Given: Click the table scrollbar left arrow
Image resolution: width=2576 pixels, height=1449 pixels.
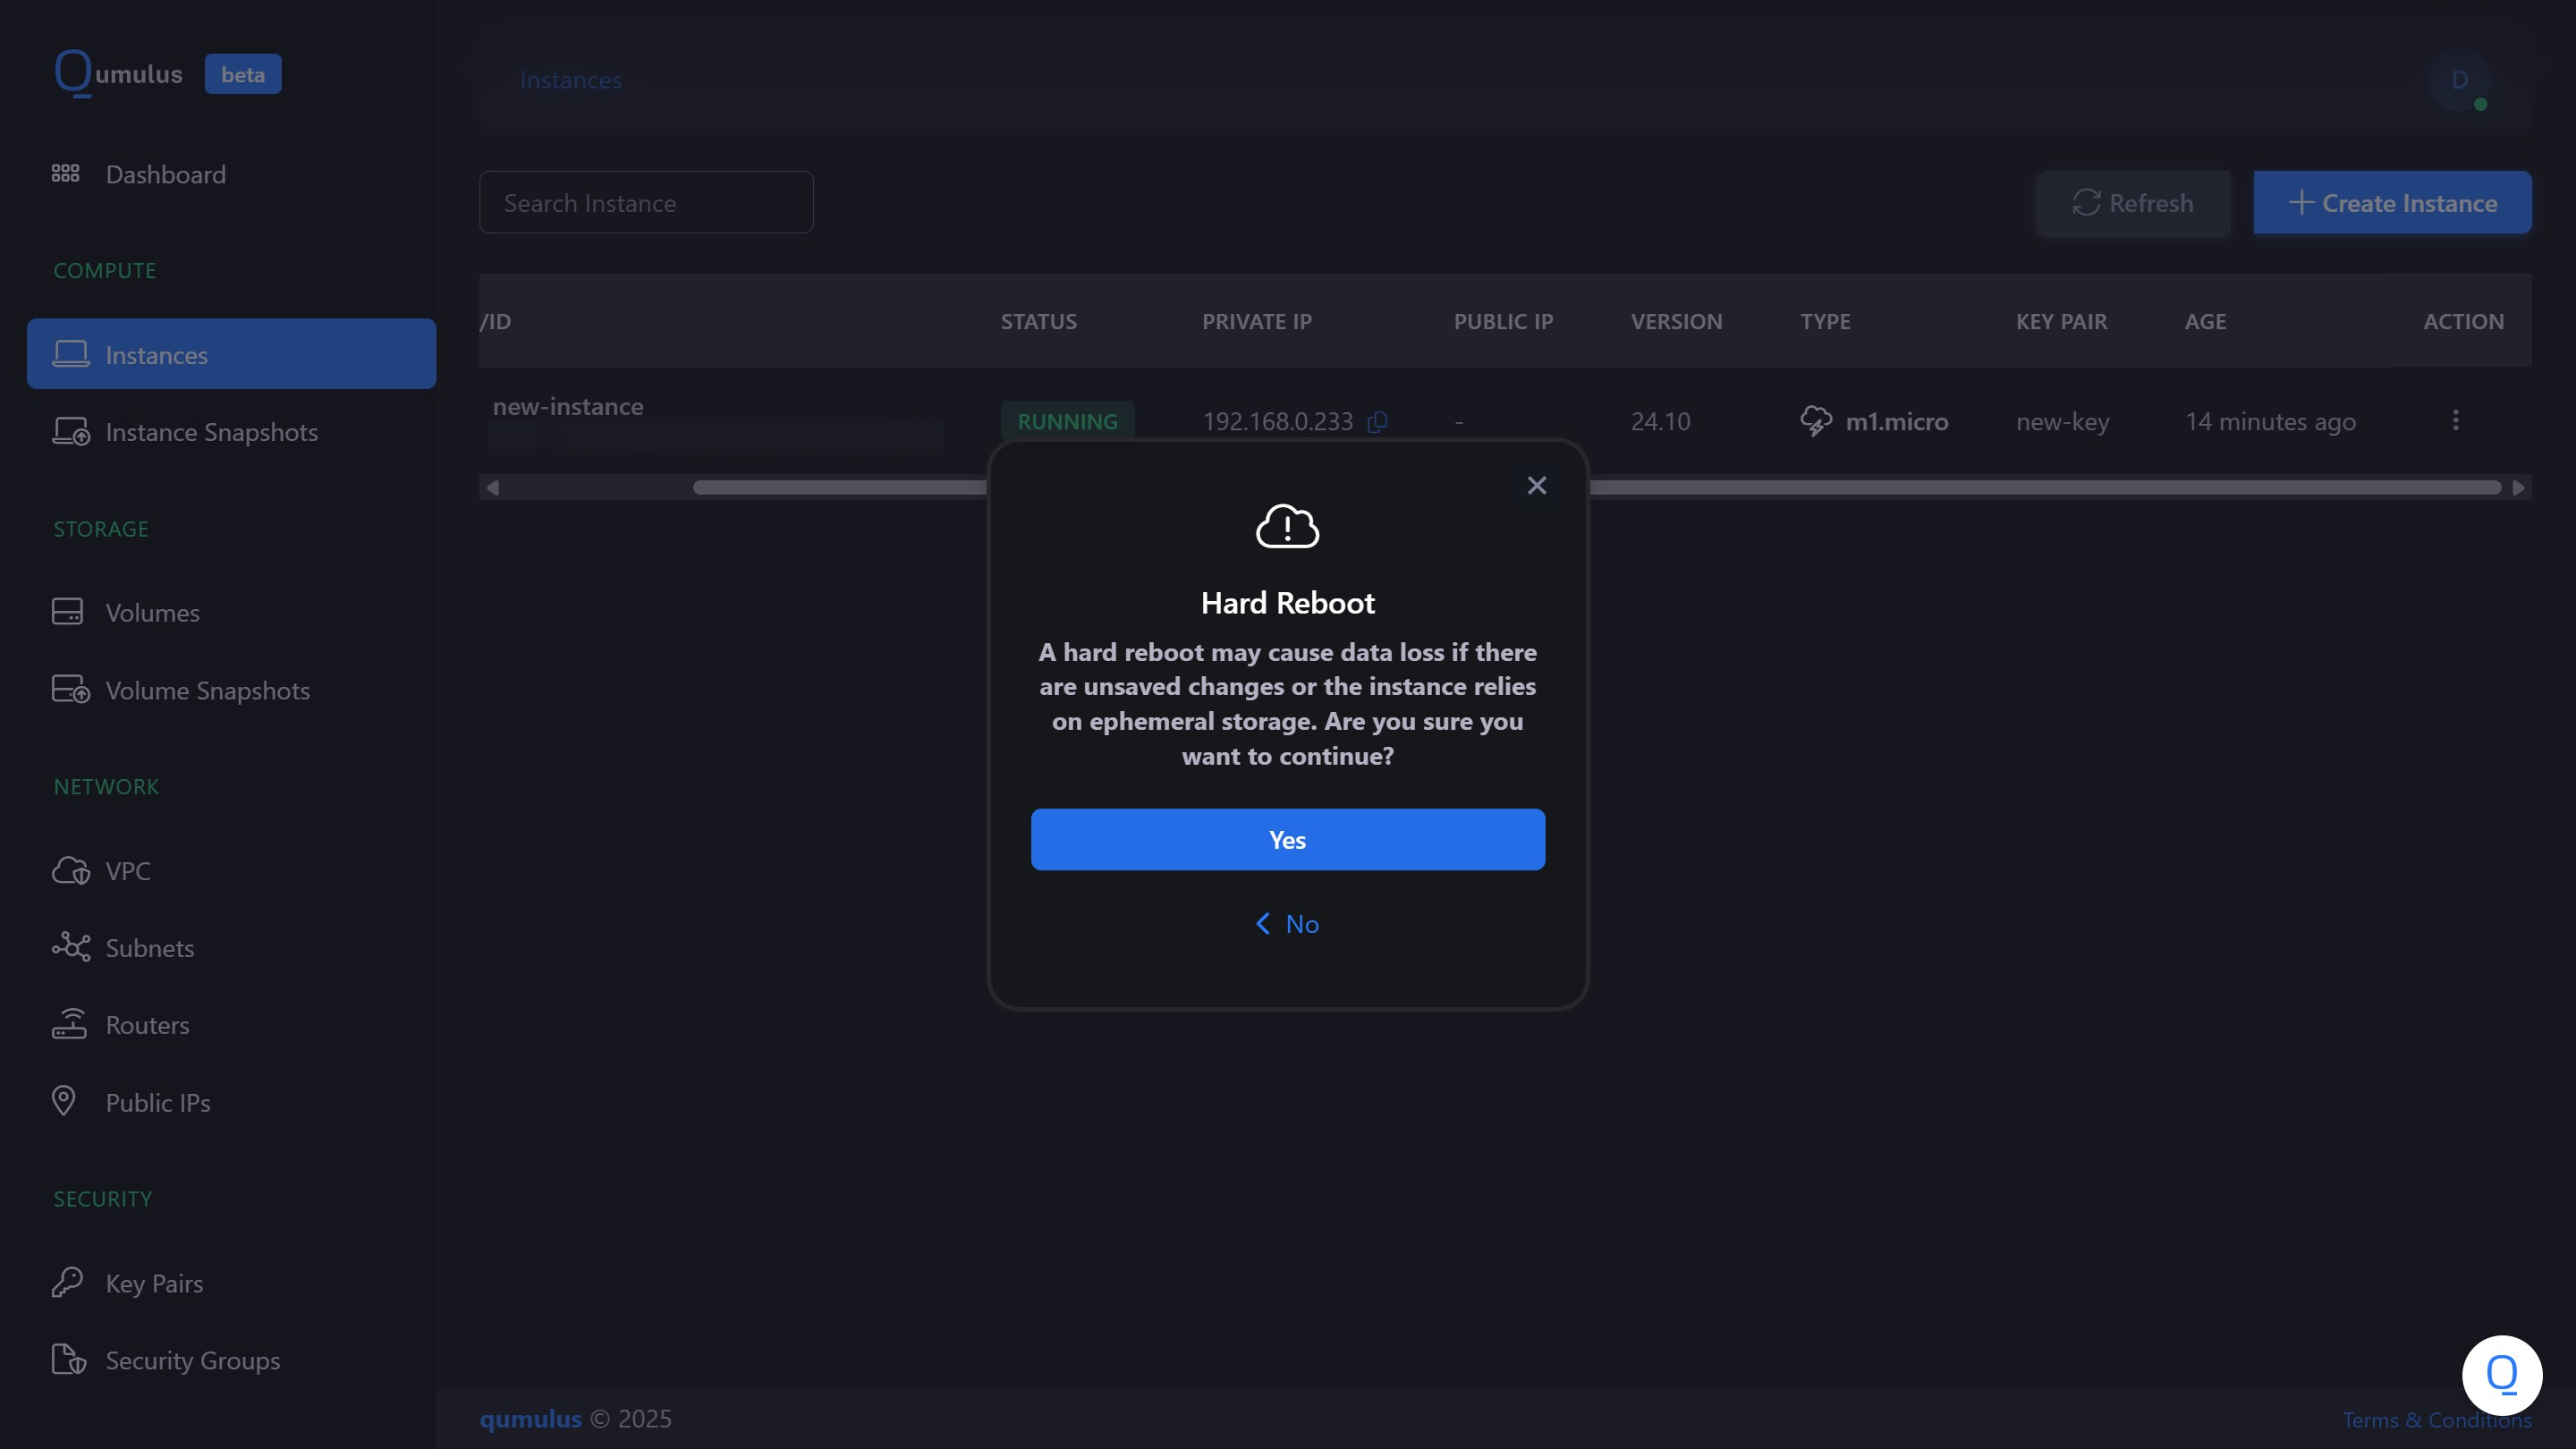Looking at the screenshot, I should point(492,487).
